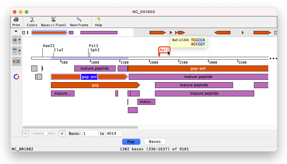Open the Colors tool
The image size is (287, 164).
32,20
